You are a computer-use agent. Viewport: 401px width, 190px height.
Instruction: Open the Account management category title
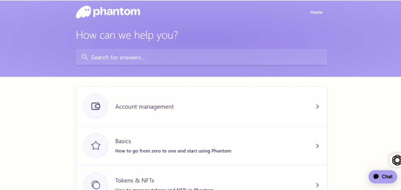point(145,106)
